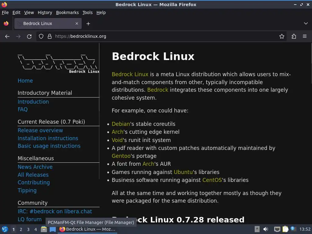Open the Void link
Image resolution: width=312 pixels, height=234 pixels.
[x=117, y=140]
